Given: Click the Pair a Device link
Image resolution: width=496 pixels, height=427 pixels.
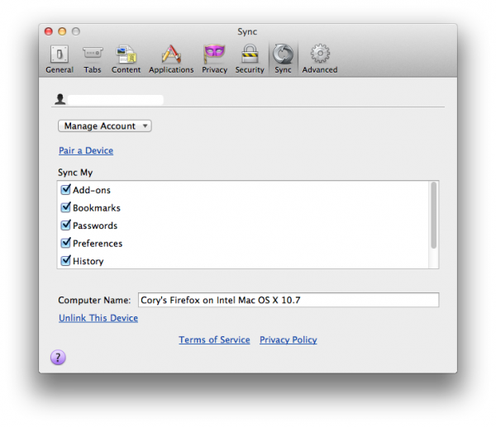Looking at the screenshot, I should pos(86,150).
